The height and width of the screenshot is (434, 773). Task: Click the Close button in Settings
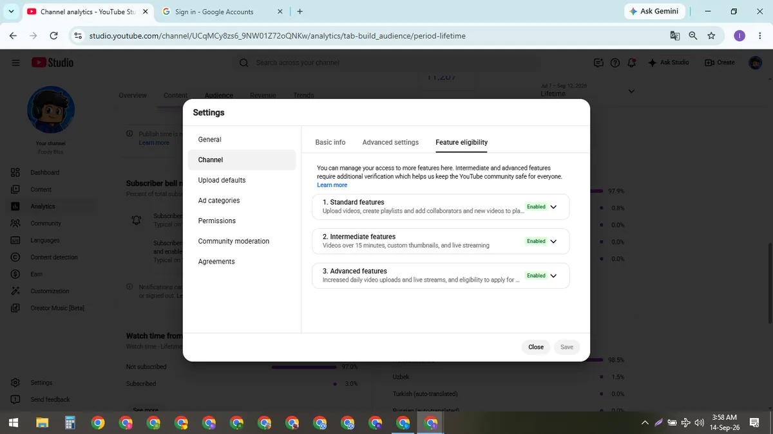(x=536, y=347)
